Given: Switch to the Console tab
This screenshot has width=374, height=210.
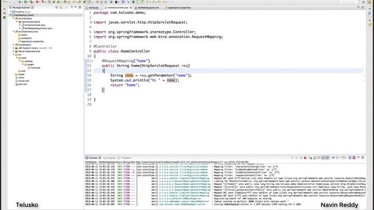Looking at the screenshot, I should (x=93, y=158).
